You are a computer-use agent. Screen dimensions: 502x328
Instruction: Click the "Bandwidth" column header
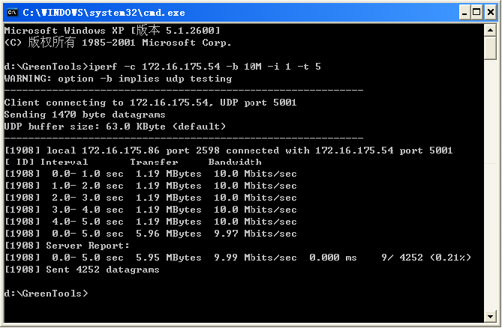pyautogui.click(x=235, y=162)
